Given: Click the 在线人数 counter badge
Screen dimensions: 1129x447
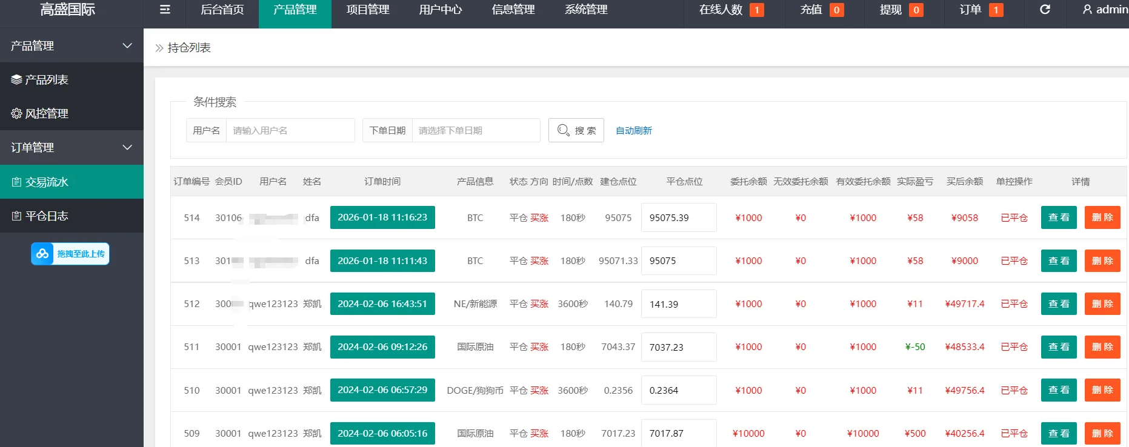Looking at the screenshot, I should (x=756, y=10).
